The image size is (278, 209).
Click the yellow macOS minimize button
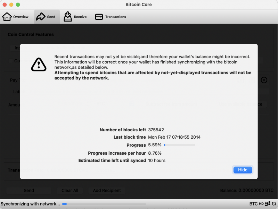(x=11, y=5)
